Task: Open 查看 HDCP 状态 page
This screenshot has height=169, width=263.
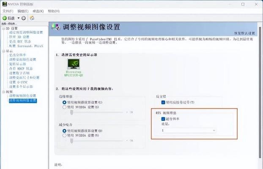Action: tap(21, 68)
